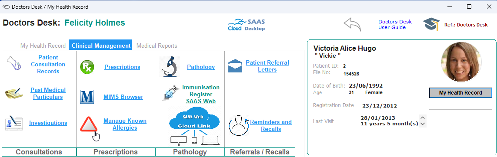The height and width of the screenshot is (157, 497).
Task: Click the Reminders and Recalls person icon
Action: pyautogui.click(x=239, y=125)
